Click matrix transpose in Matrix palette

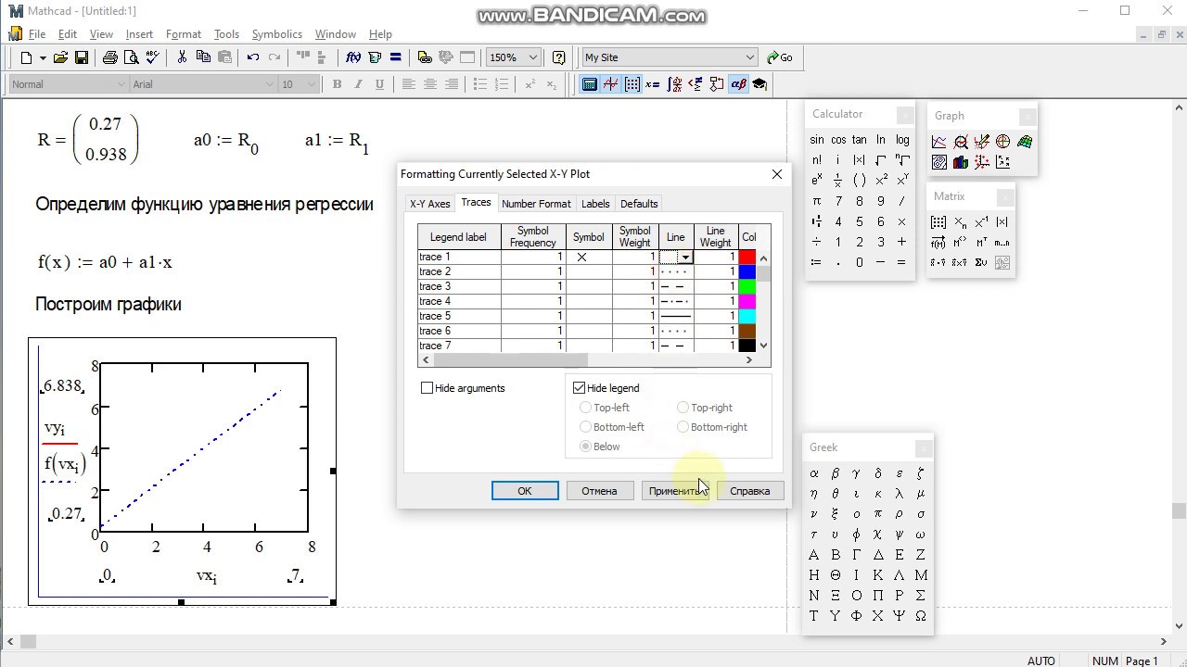[981, 243]
